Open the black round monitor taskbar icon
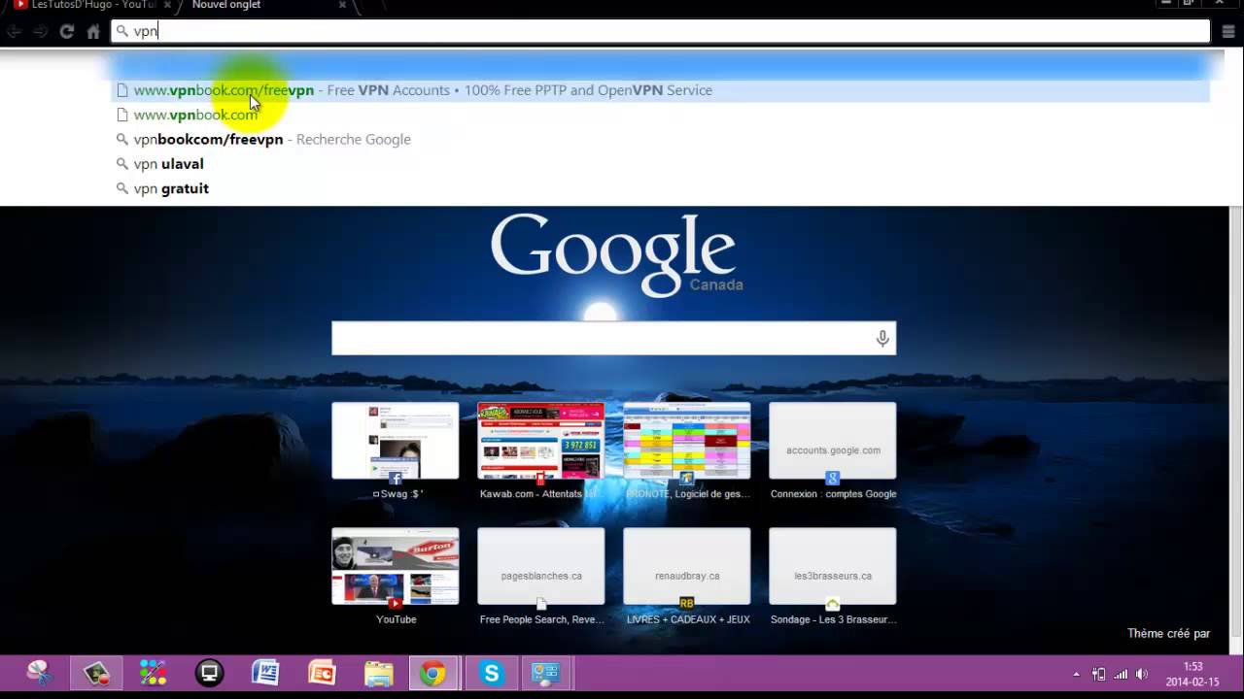Image resolution: width=1244 pixels, height=699 pixels. click(x=209, y=673)
